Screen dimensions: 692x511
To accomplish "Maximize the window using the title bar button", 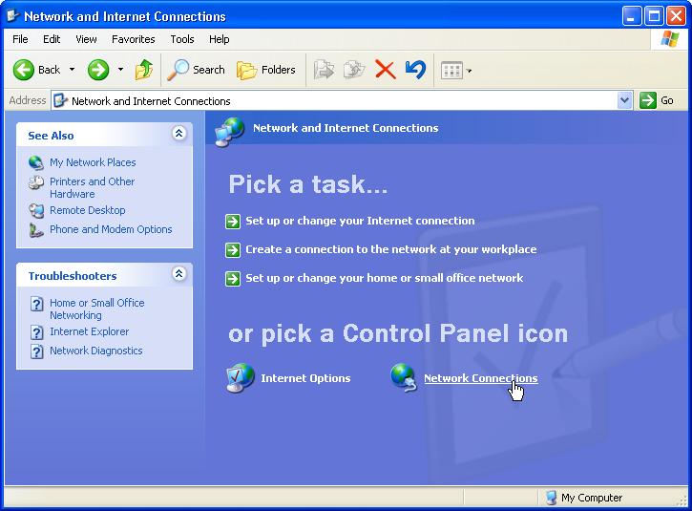I will coord(654,16).
